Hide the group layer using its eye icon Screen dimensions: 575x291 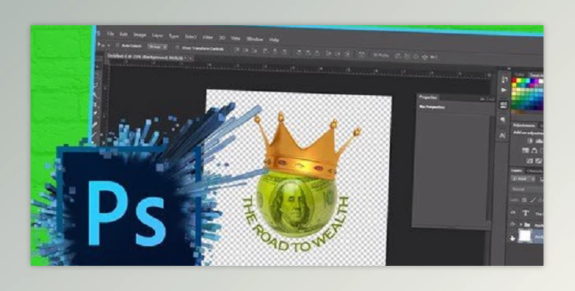click(513, 224)
